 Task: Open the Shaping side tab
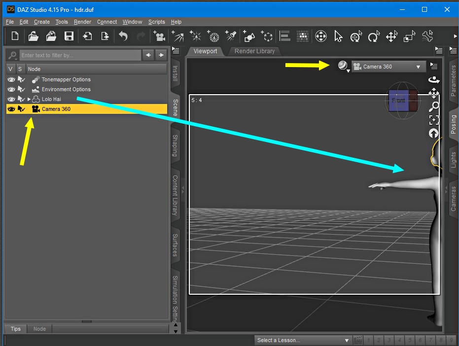(x=175, y=145)
